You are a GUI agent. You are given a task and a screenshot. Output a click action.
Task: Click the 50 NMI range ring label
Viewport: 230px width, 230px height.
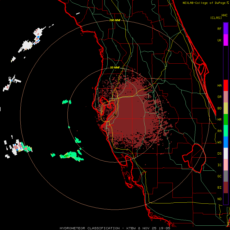pos(115,68)
